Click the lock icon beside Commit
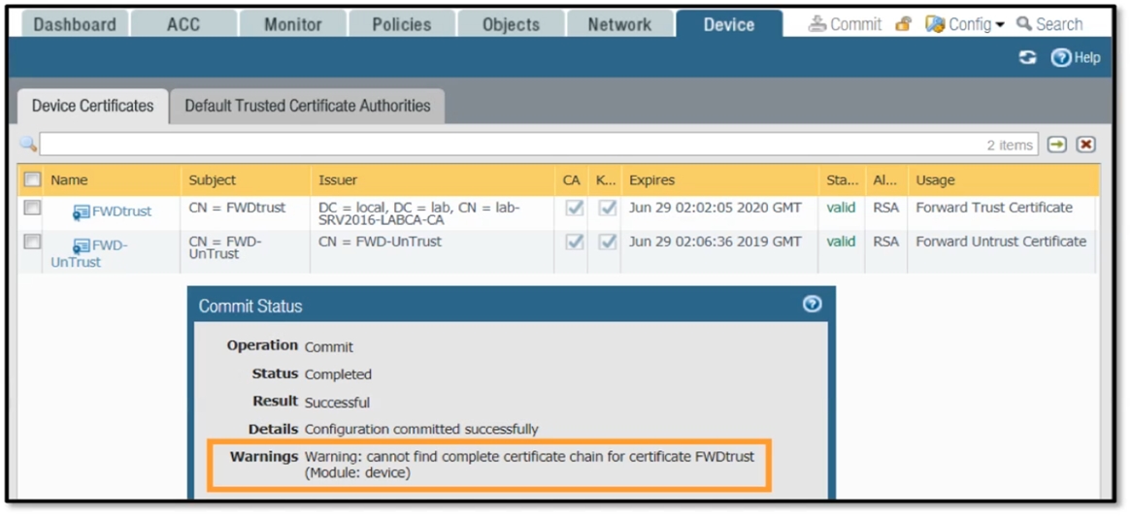Image resolution: width=1132 pixels, height=518 pixels. 903,24
